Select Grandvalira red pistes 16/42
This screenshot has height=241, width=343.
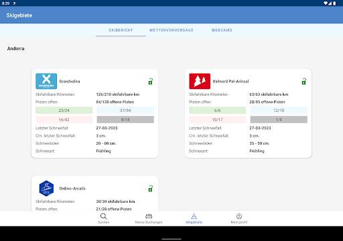point(64,120)
